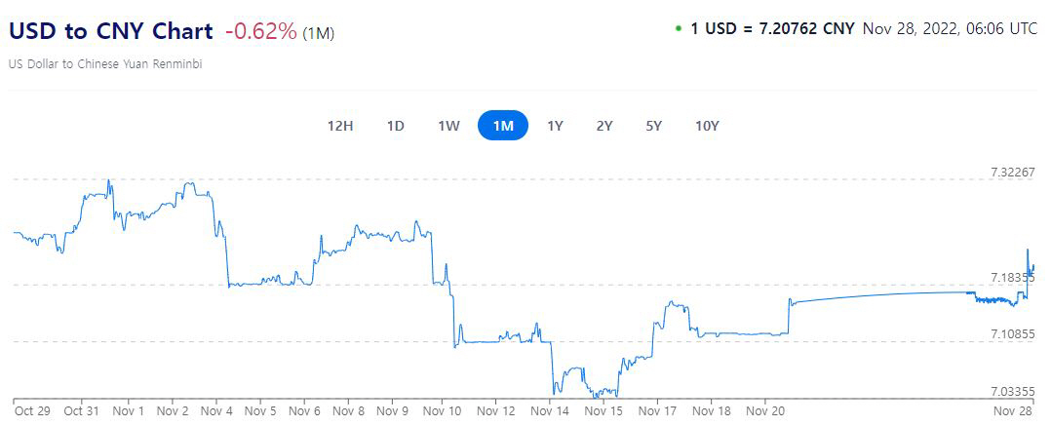Show the 1W chart range
Image resolution: width=1051 pixels, height=426 pixels.
tap(448, 126)
